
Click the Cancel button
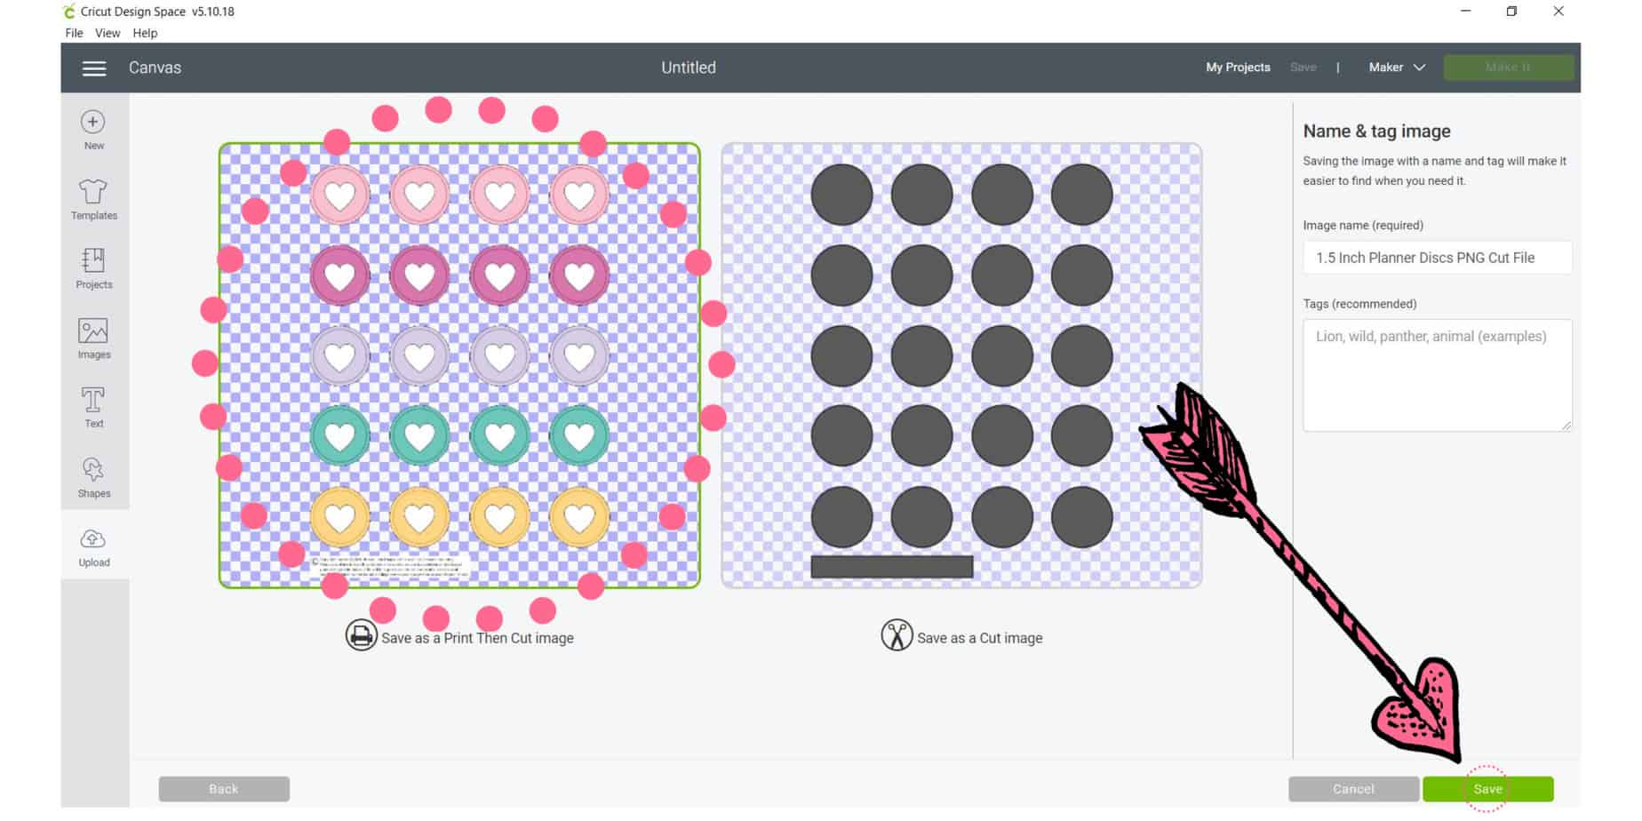(1353, 789)
